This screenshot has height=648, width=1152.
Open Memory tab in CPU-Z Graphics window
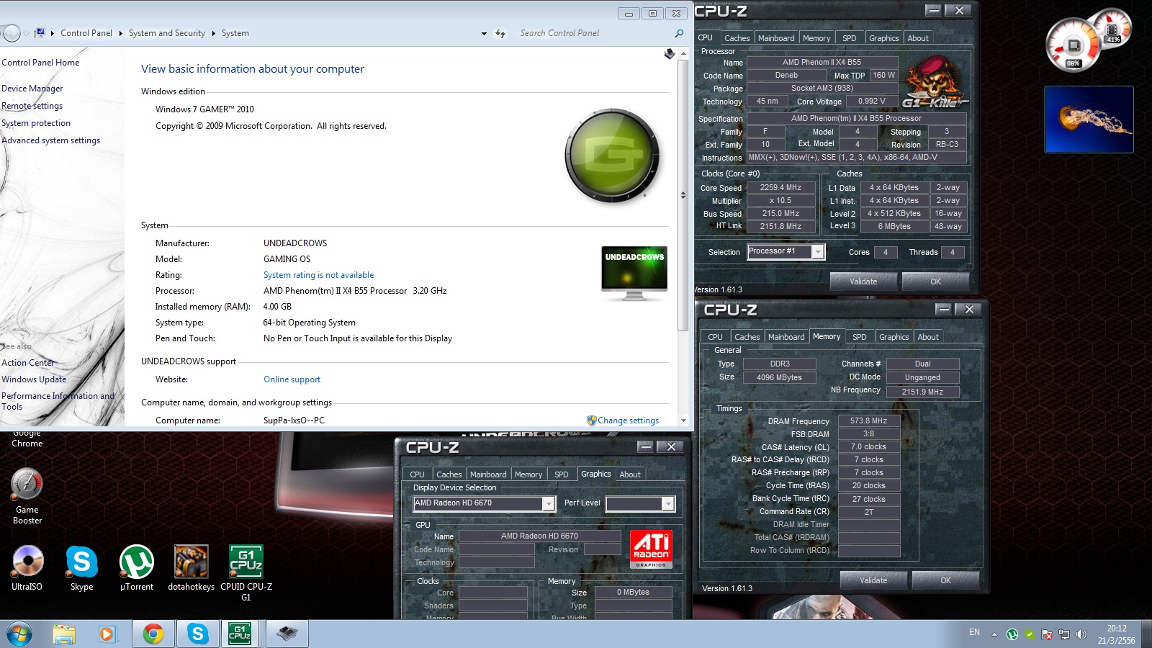[528, 474]
